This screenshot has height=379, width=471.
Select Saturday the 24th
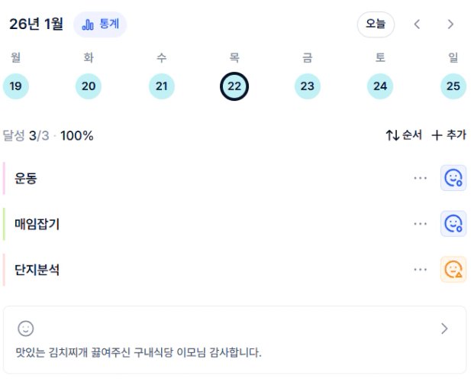click(x=380, y=86)
